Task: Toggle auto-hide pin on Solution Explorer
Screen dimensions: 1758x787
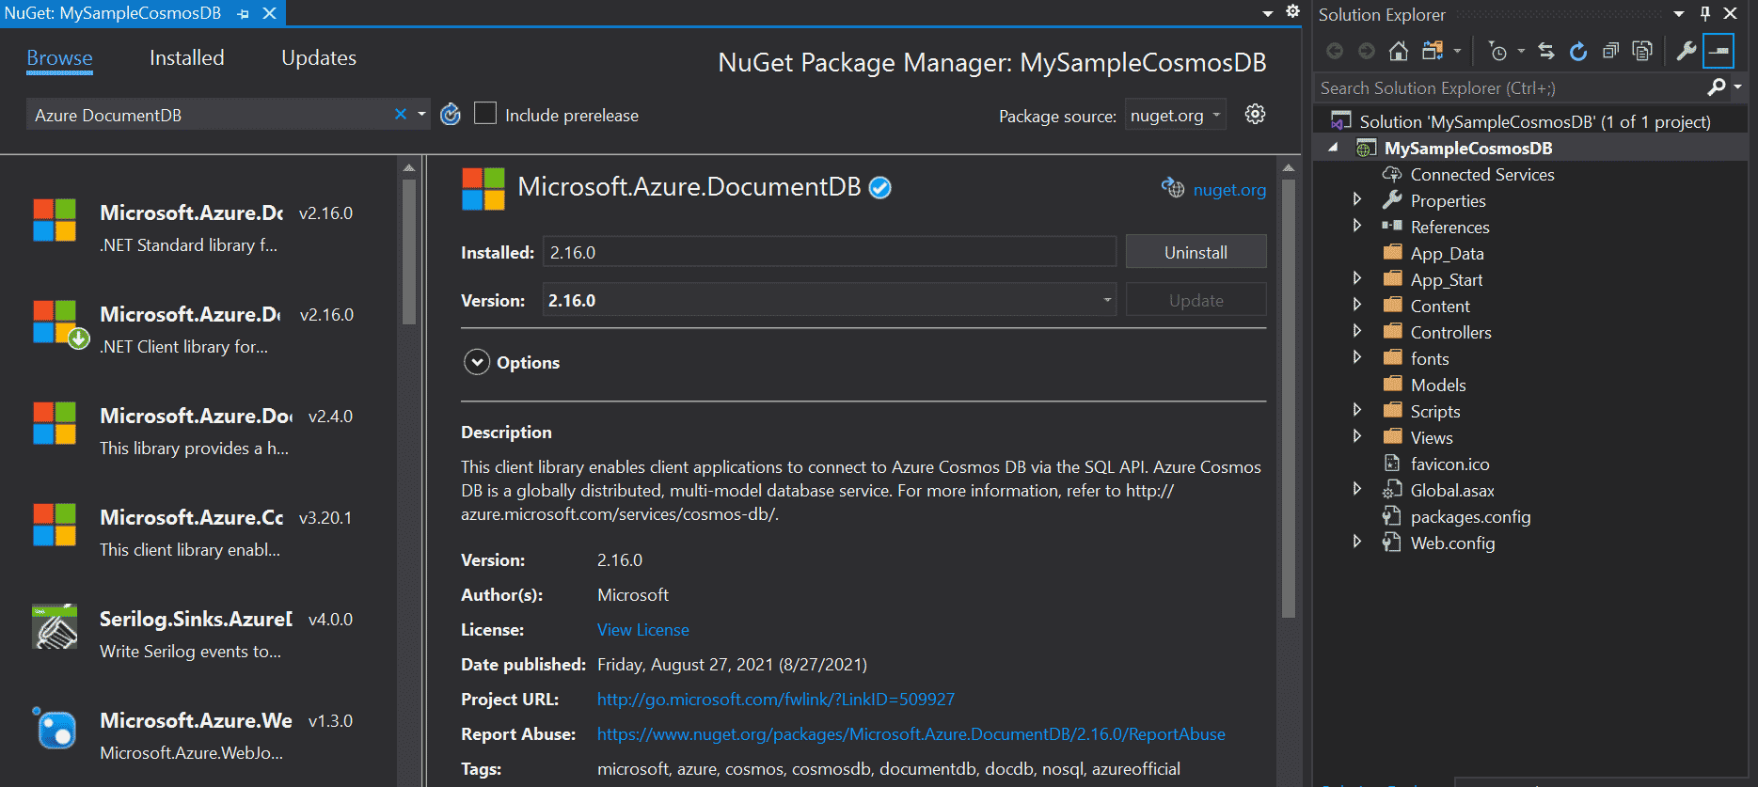Action: tap(1705, 13)
